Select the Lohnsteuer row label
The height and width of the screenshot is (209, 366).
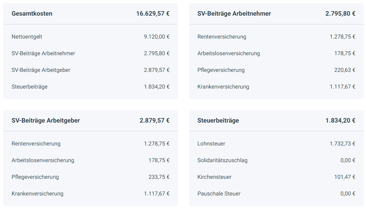coord(211,144)
